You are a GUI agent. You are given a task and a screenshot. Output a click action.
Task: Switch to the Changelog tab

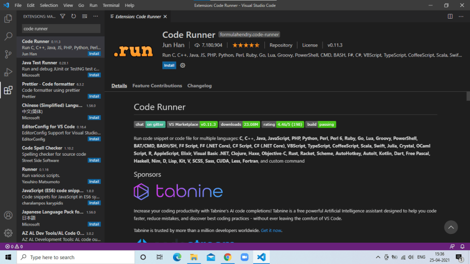click(199, 86)
